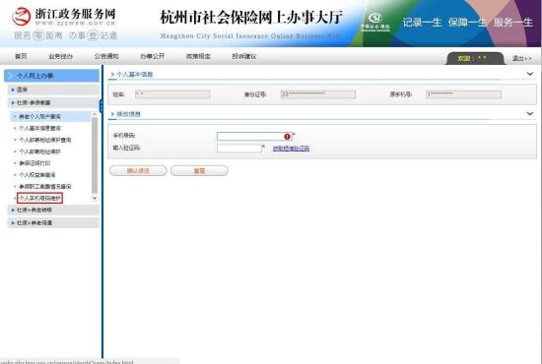Click the 输入验证码 field label

[126, 148]
